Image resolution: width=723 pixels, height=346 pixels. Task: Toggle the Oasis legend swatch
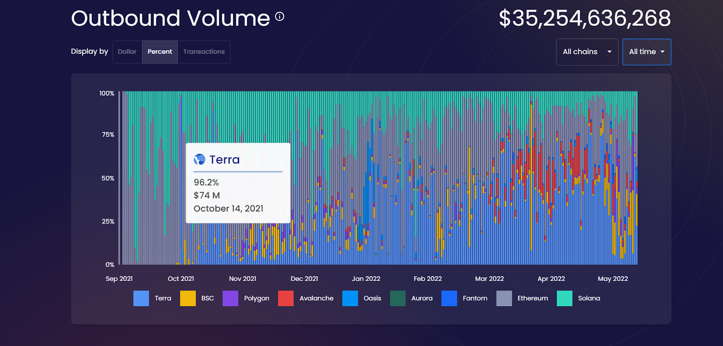[x=350, y=299]
